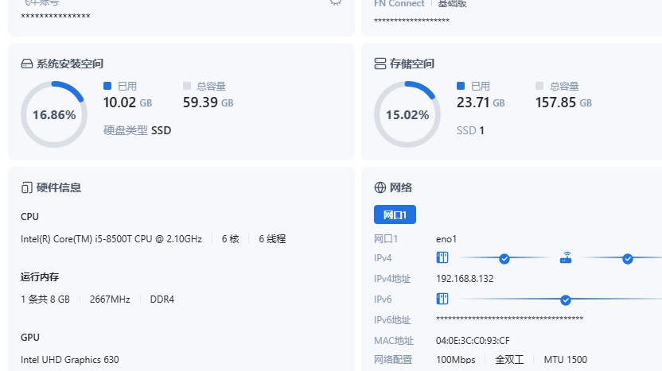Click the network globe icon

(x=380, y=187)
